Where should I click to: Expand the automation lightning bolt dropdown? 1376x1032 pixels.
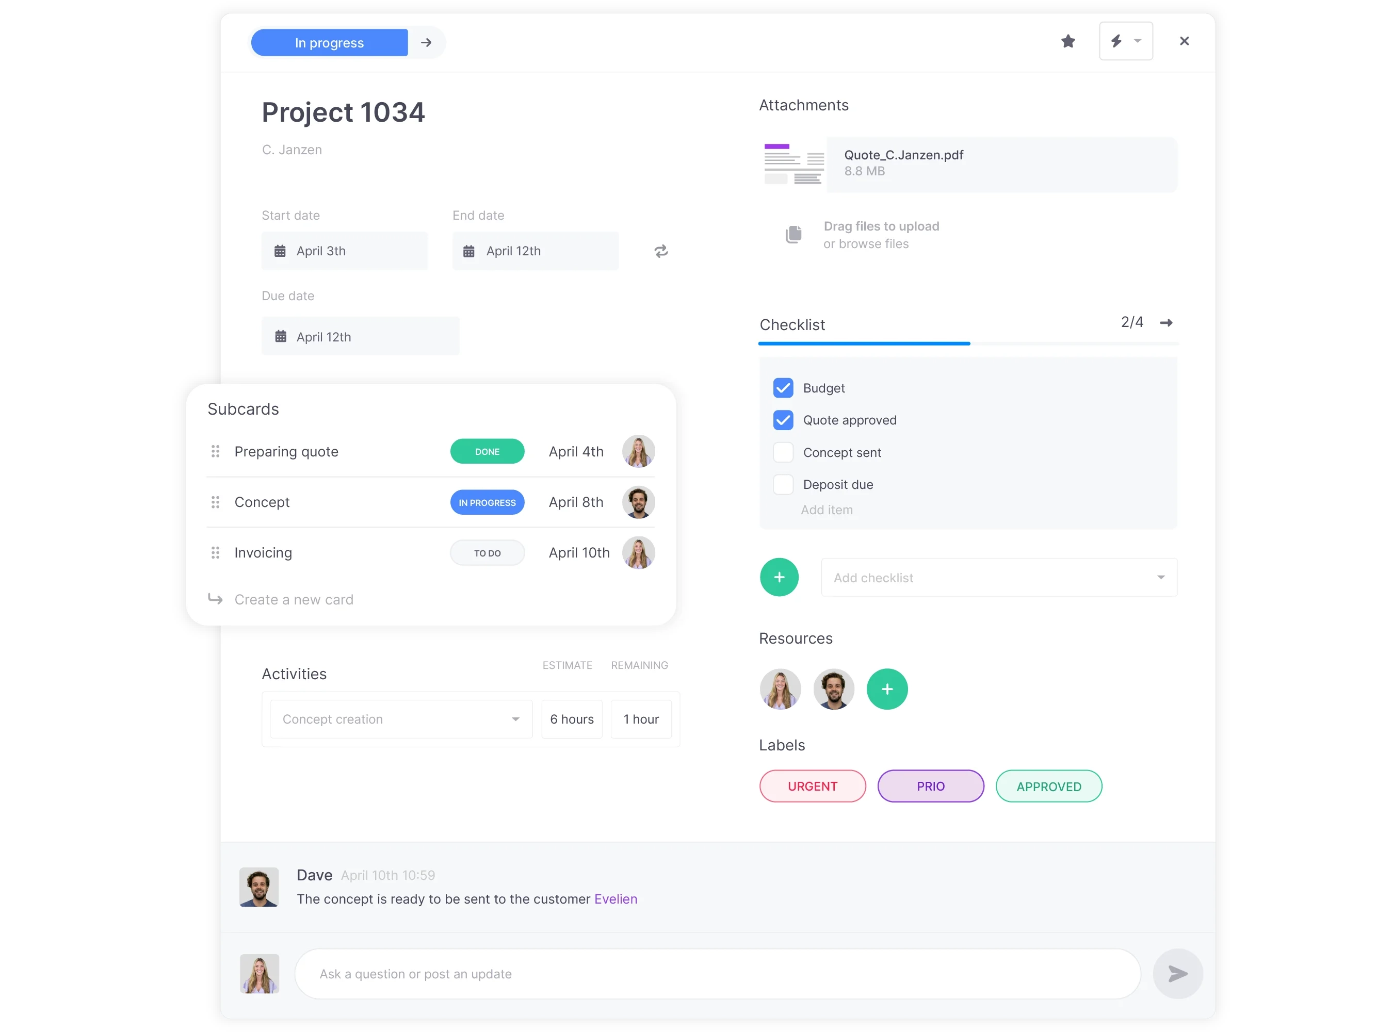point(1139,41)
